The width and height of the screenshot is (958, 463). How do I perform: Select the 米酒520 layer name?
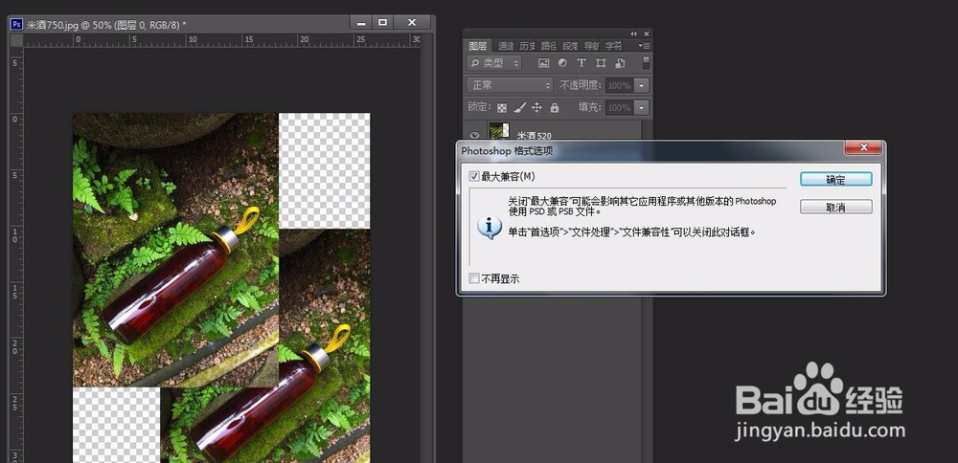coord(534,136)
